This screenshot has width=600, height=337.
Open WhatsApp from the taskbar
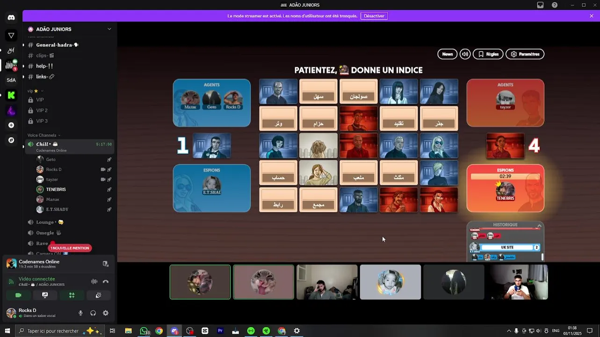(x=144, y=331)
